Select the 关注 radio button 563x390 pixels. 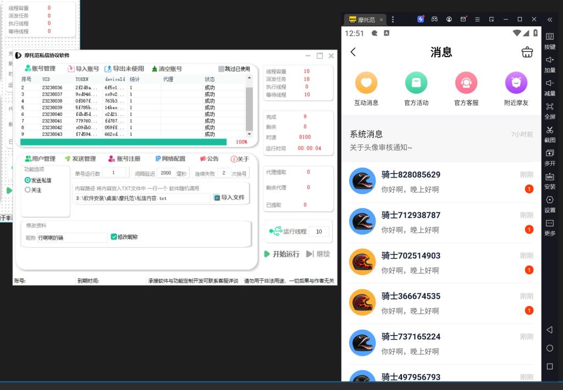tap(27, 190)
